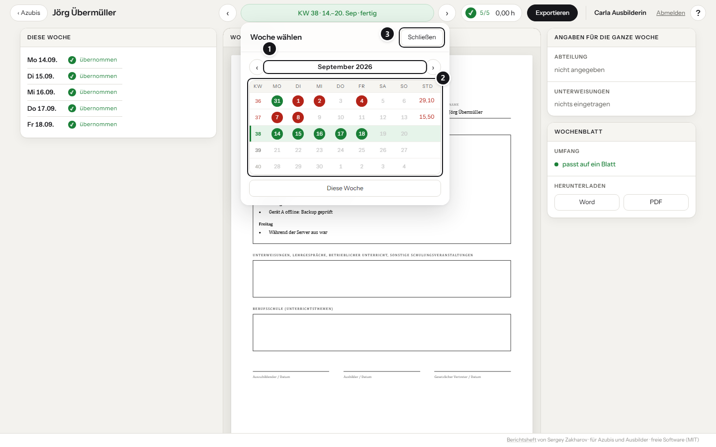This screenshot has width=716, height=447.
Task: Go back to the Azubis list
Action: pyautogui.click(x=29, y=13)
